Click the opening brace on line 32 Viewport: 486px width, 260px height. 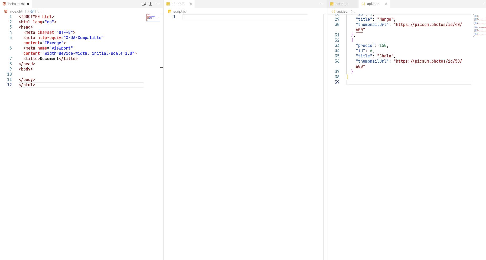(x=352, y=40)
